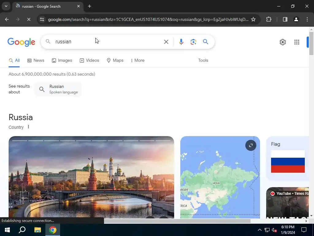Screen dimensions: 314x236
Task: Expand the More search filters
Action: (x=138, y=61)
